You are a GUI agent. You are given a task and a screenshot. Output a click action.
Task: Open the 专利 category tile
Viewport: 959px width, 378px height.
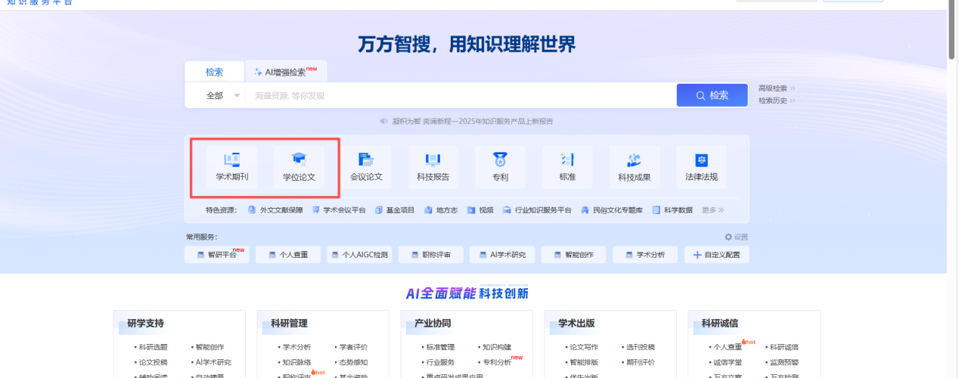pyautogui.click(x=500, y=168)
